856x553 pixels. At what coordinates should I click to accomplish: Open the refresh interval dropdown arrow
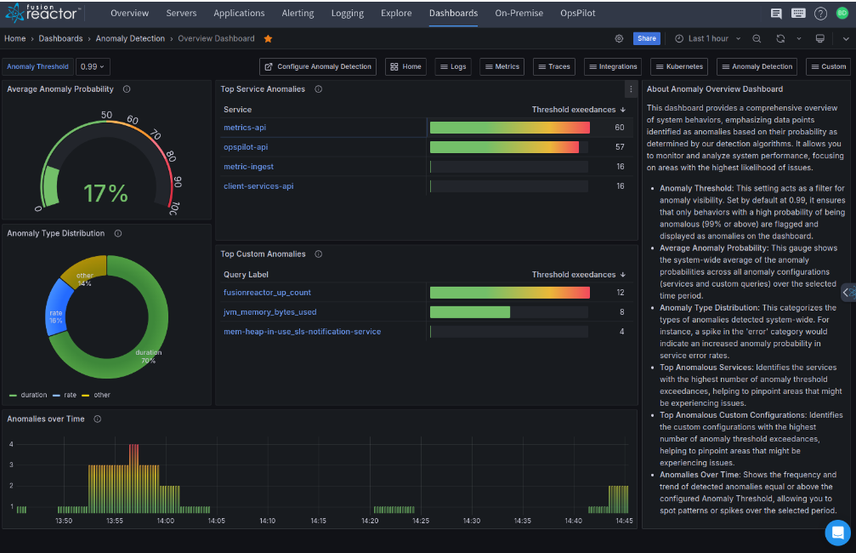click(798, 38)
